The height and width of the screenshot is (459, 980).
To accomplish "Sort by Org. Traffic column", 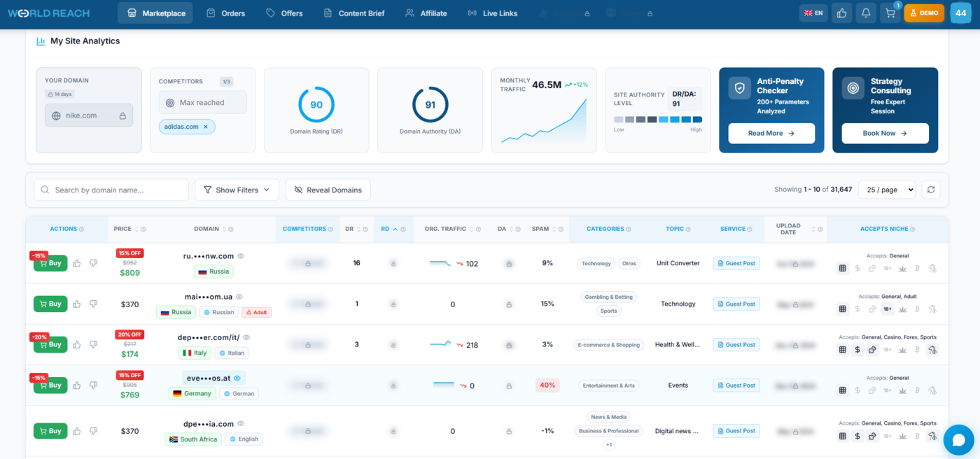I will (471, 229).
